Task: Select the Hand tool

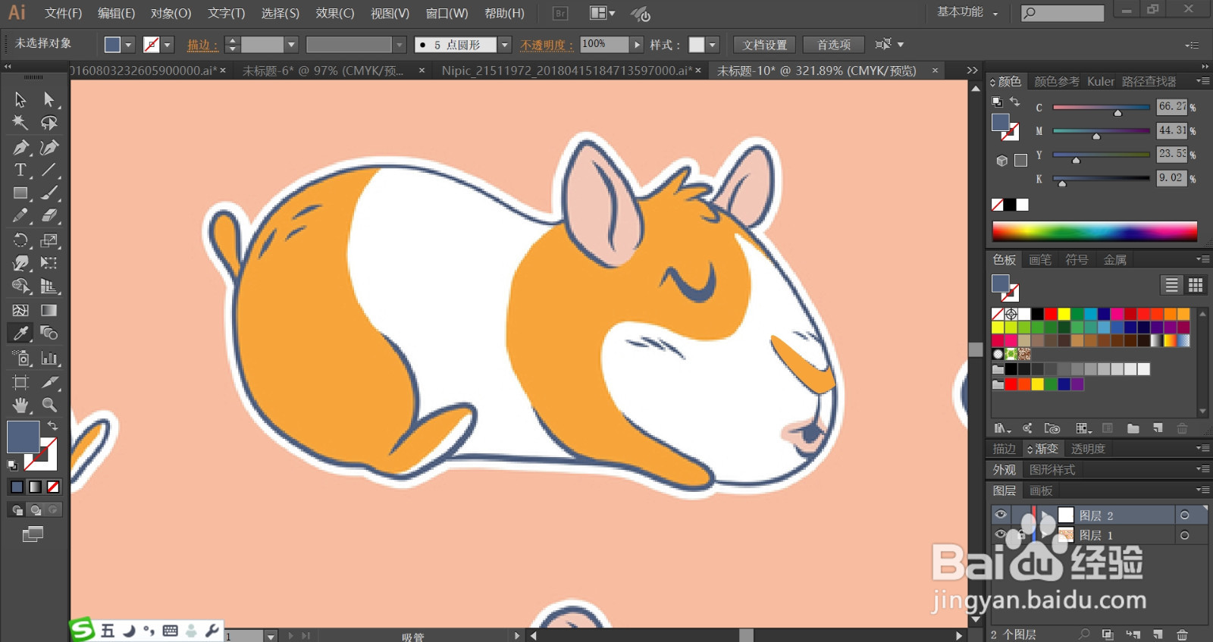Action: pyautogui.click(x=20, y=405)
